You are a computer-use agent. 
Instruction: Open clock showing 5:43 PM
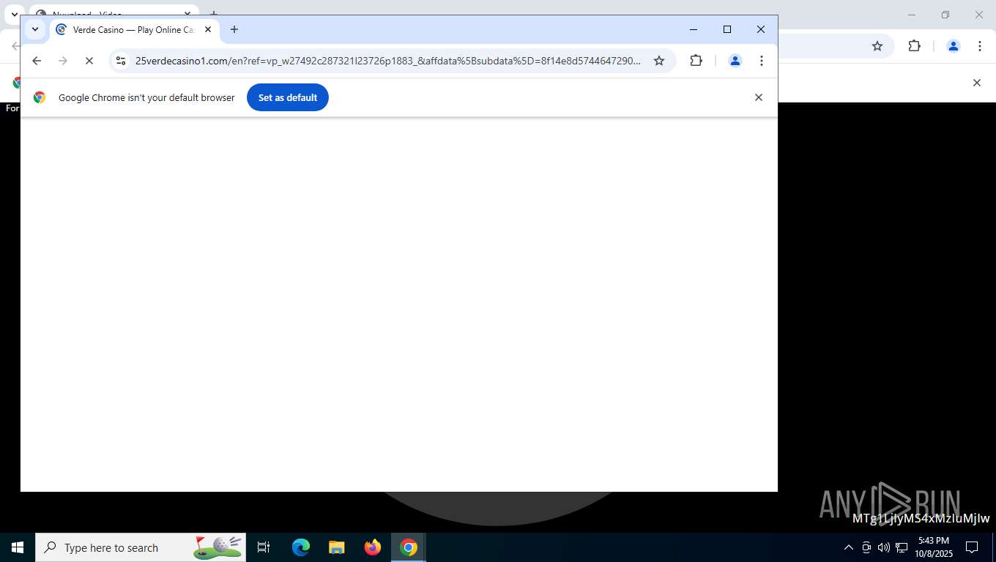pyautogui.click(x=933, y=547)
